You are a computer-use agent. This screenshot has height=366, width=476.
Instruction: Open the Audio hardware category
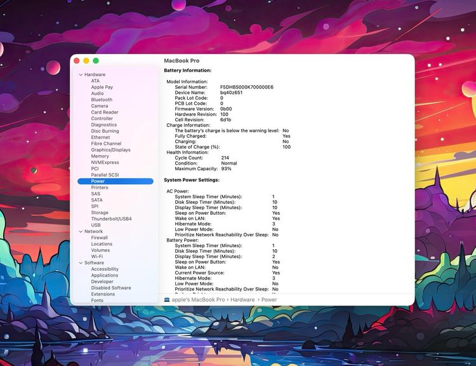(x=97, y=93)
